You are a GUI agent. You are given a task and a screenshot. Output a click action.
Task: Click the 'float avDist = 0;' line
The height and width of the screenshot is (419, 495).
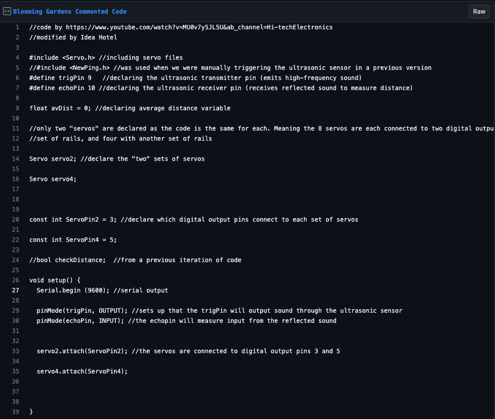click(x=130, y=108)
